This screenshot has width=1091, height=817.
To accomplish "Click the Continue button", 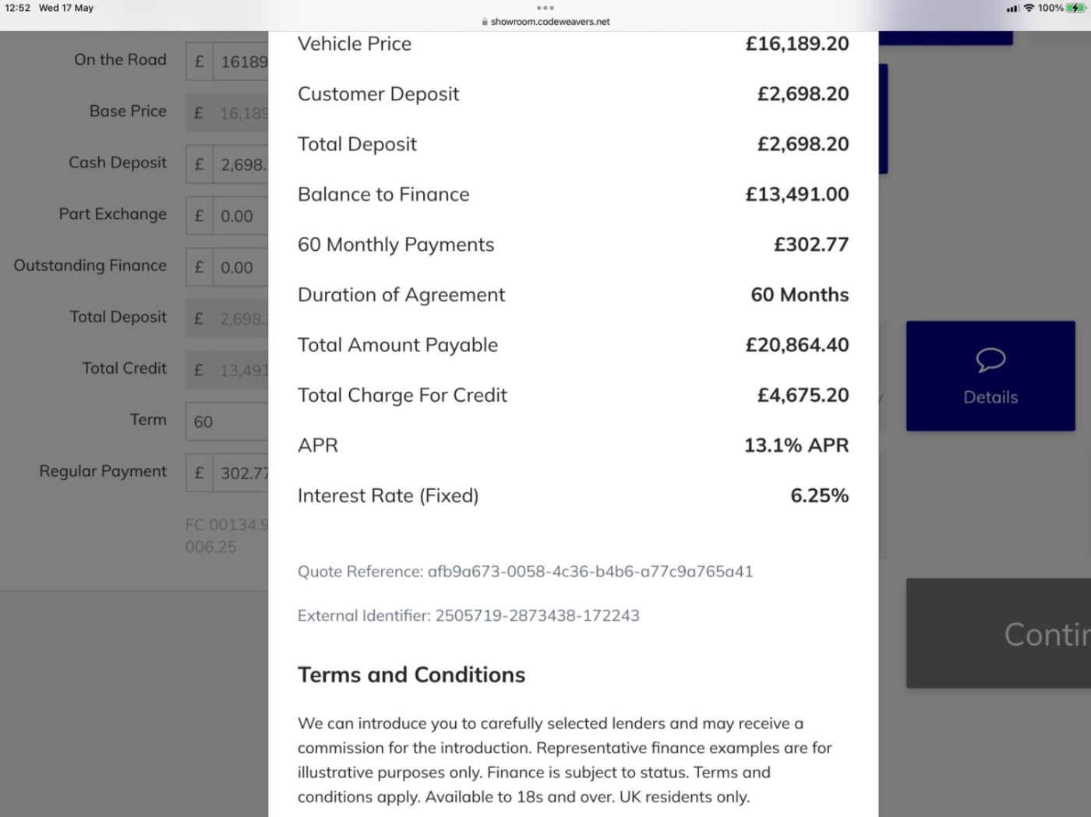I will [998, 633].
